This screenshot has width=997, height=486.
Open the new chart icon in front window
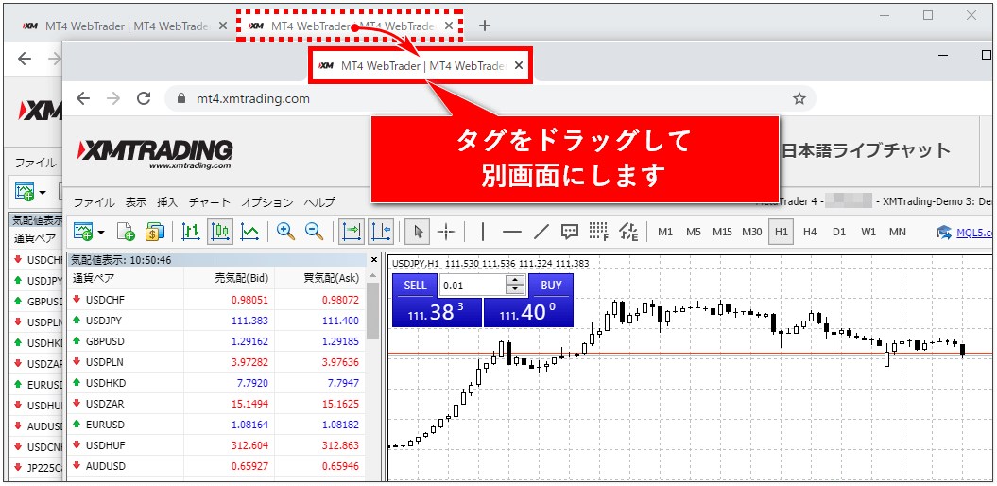point(83,232)
